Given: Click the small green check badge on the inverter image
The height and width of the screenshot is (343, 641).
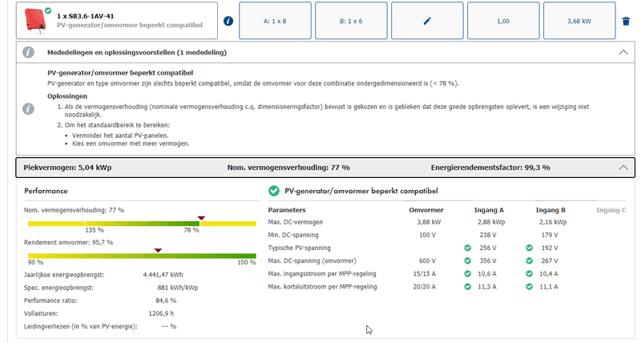Looking at the screenshot, I should coord(48,10).
